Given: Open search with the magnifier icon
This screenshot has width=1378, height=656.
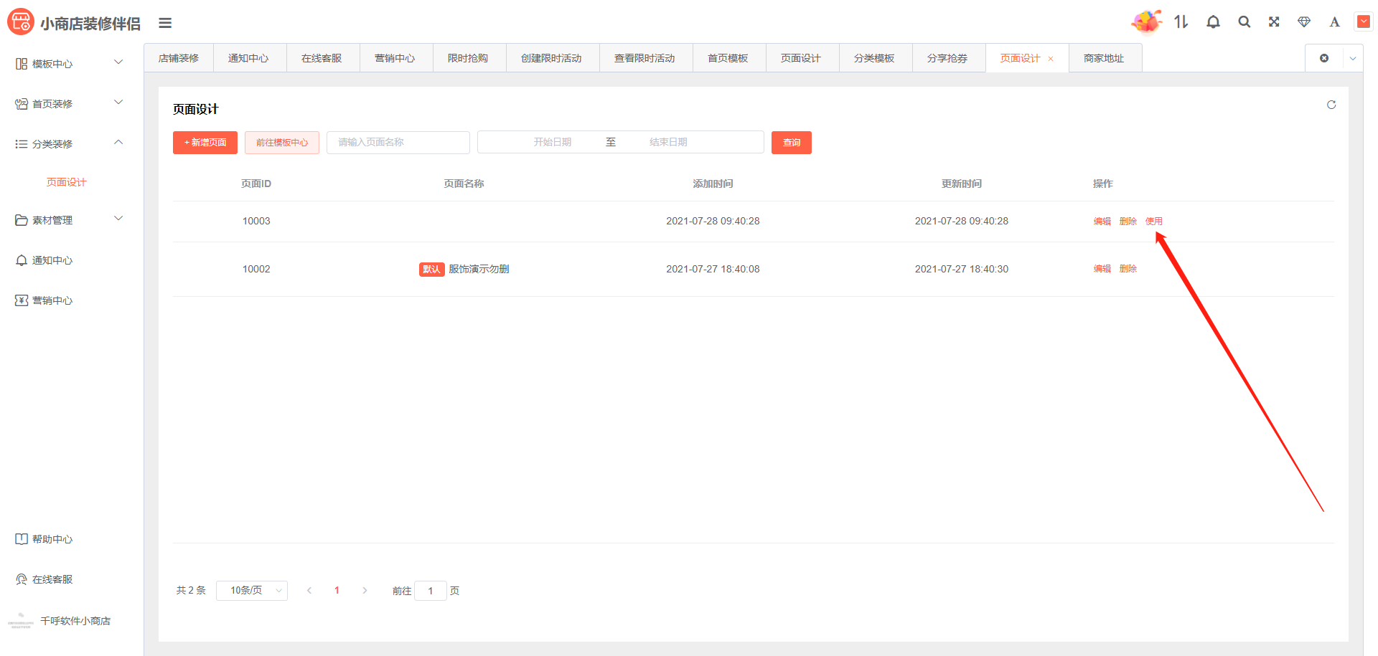Looking at the screenshot, I should pyautogui.click(x=1245, y=22).
